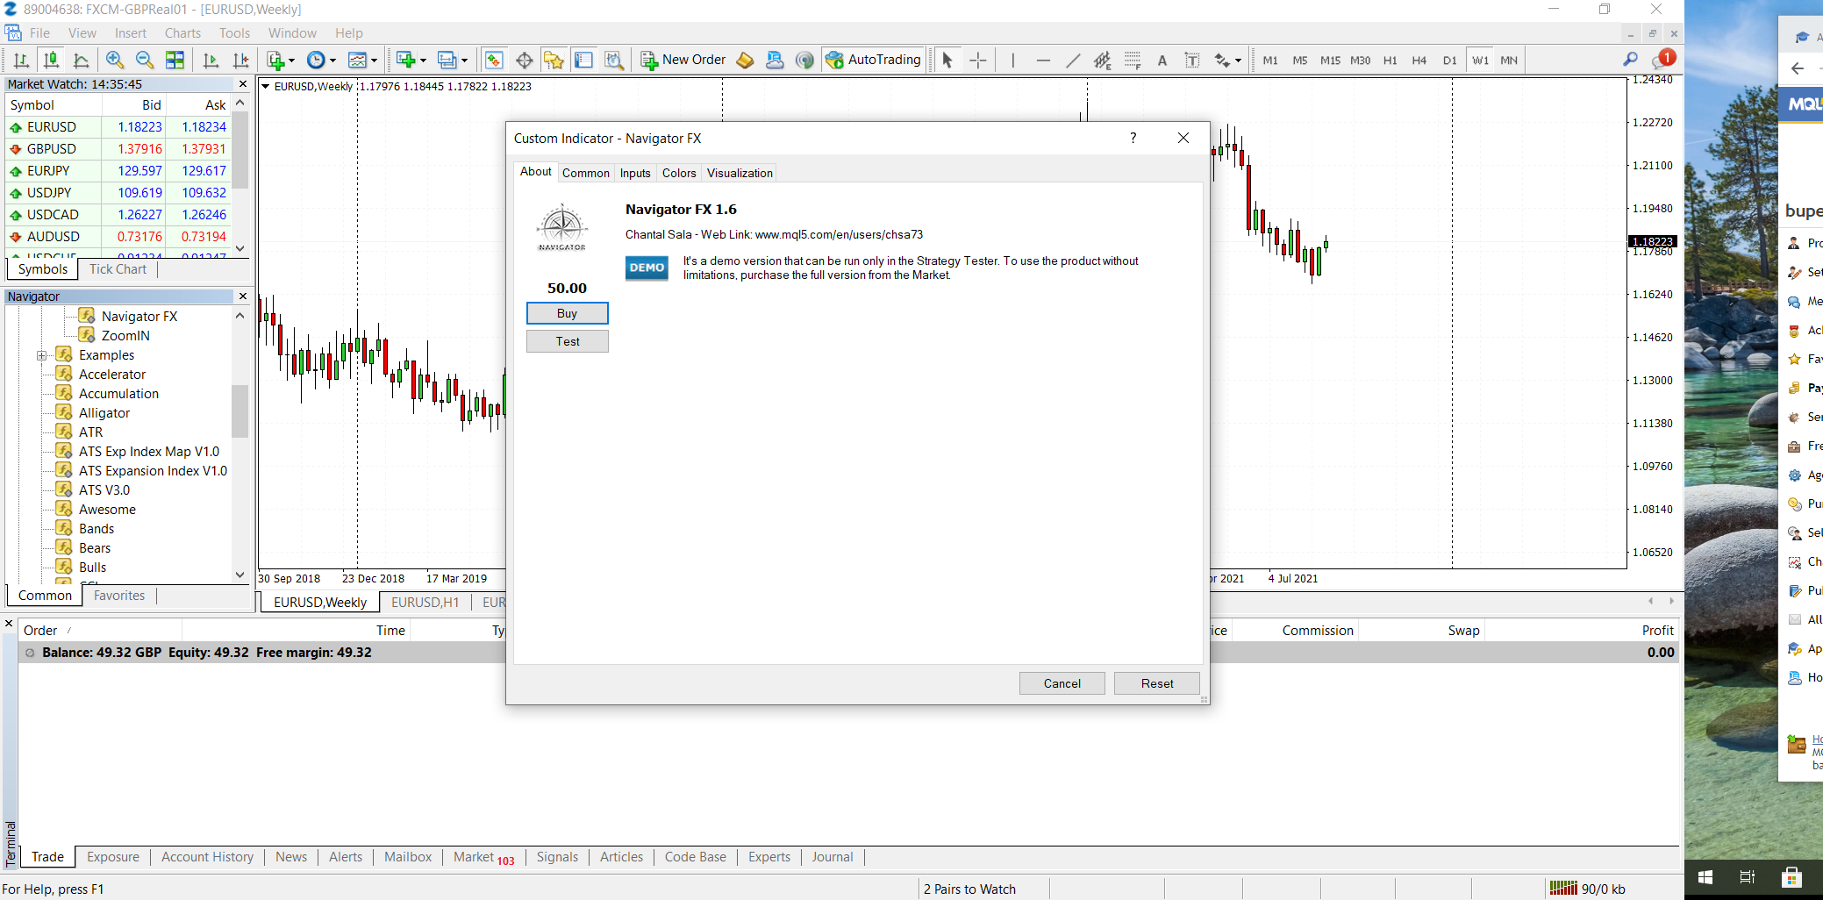Select GBPUSD row in Market Watch
The height and width of the screenshot is (900, 1823).
point(118,149)
